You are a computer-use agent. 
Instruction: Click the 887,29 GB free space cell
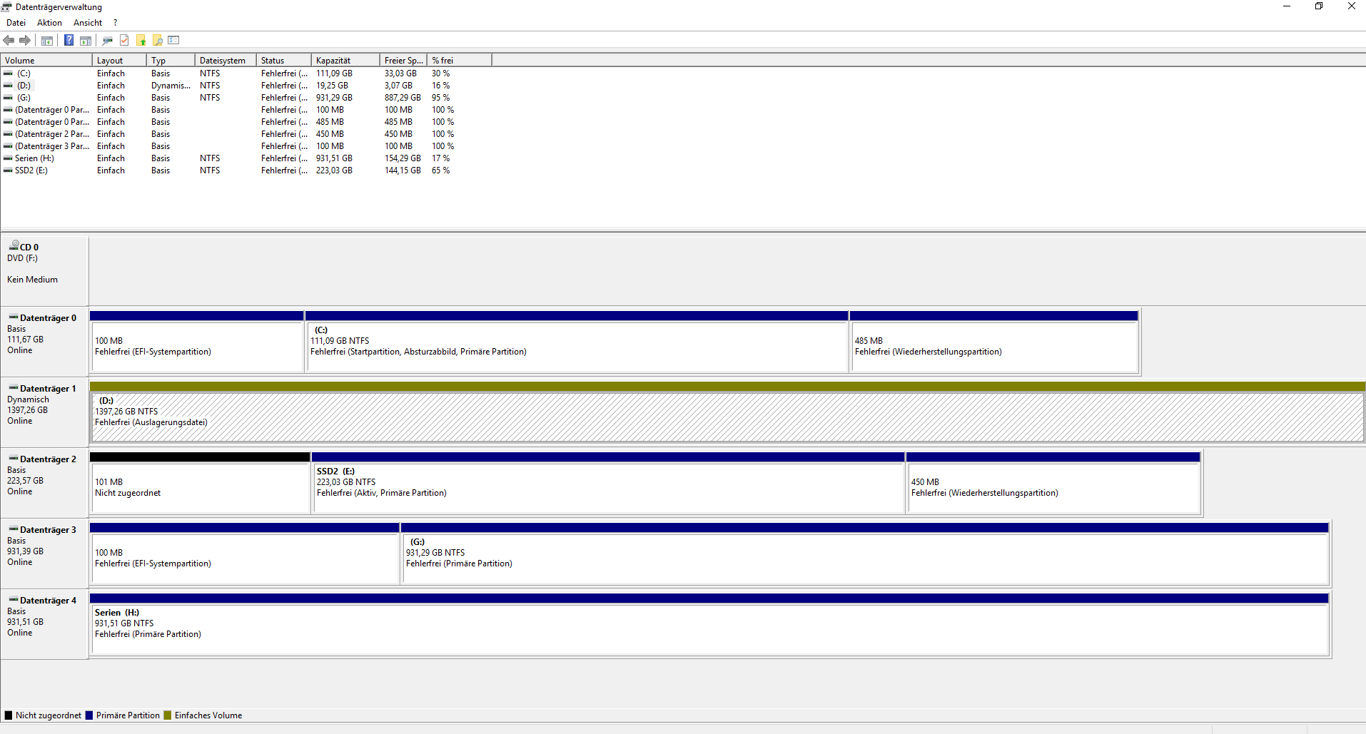(x=403, y=98)
